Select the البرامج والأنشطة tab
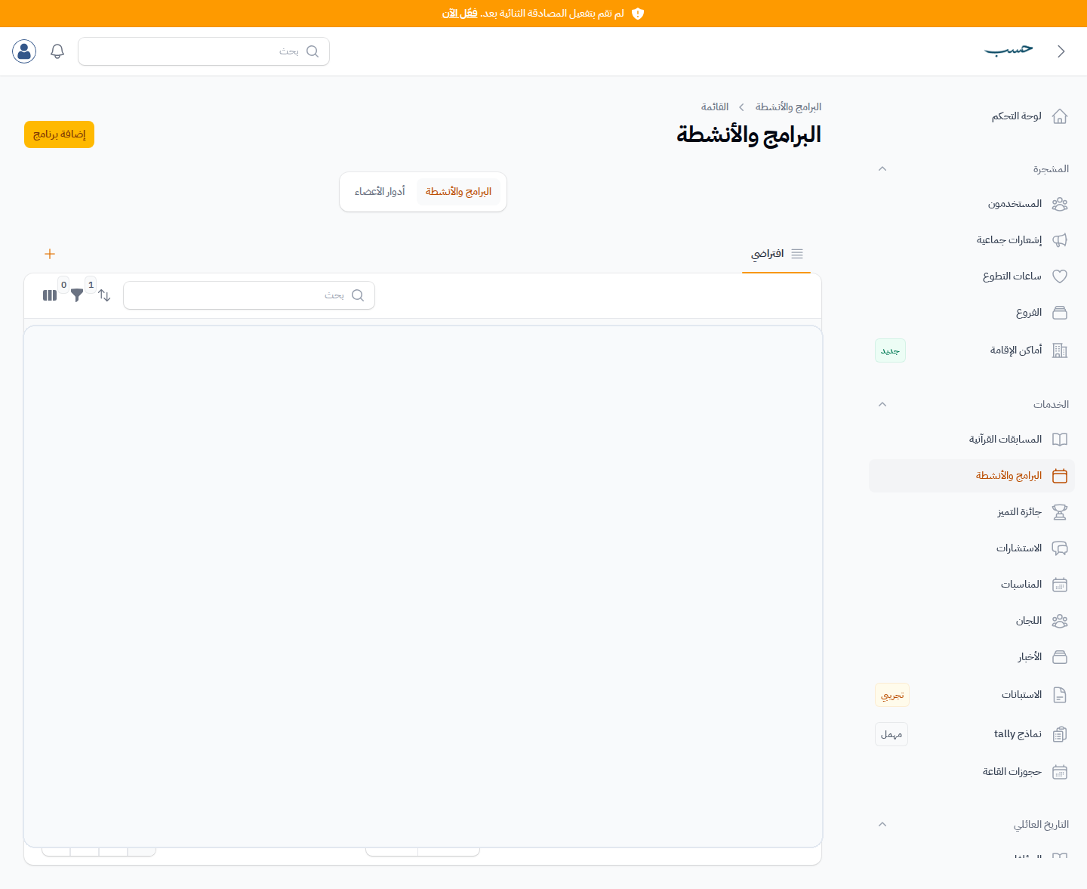Image resolution: width=1087 pixels, height=889 pixels. pyautogui.click(x=458, y=192)
